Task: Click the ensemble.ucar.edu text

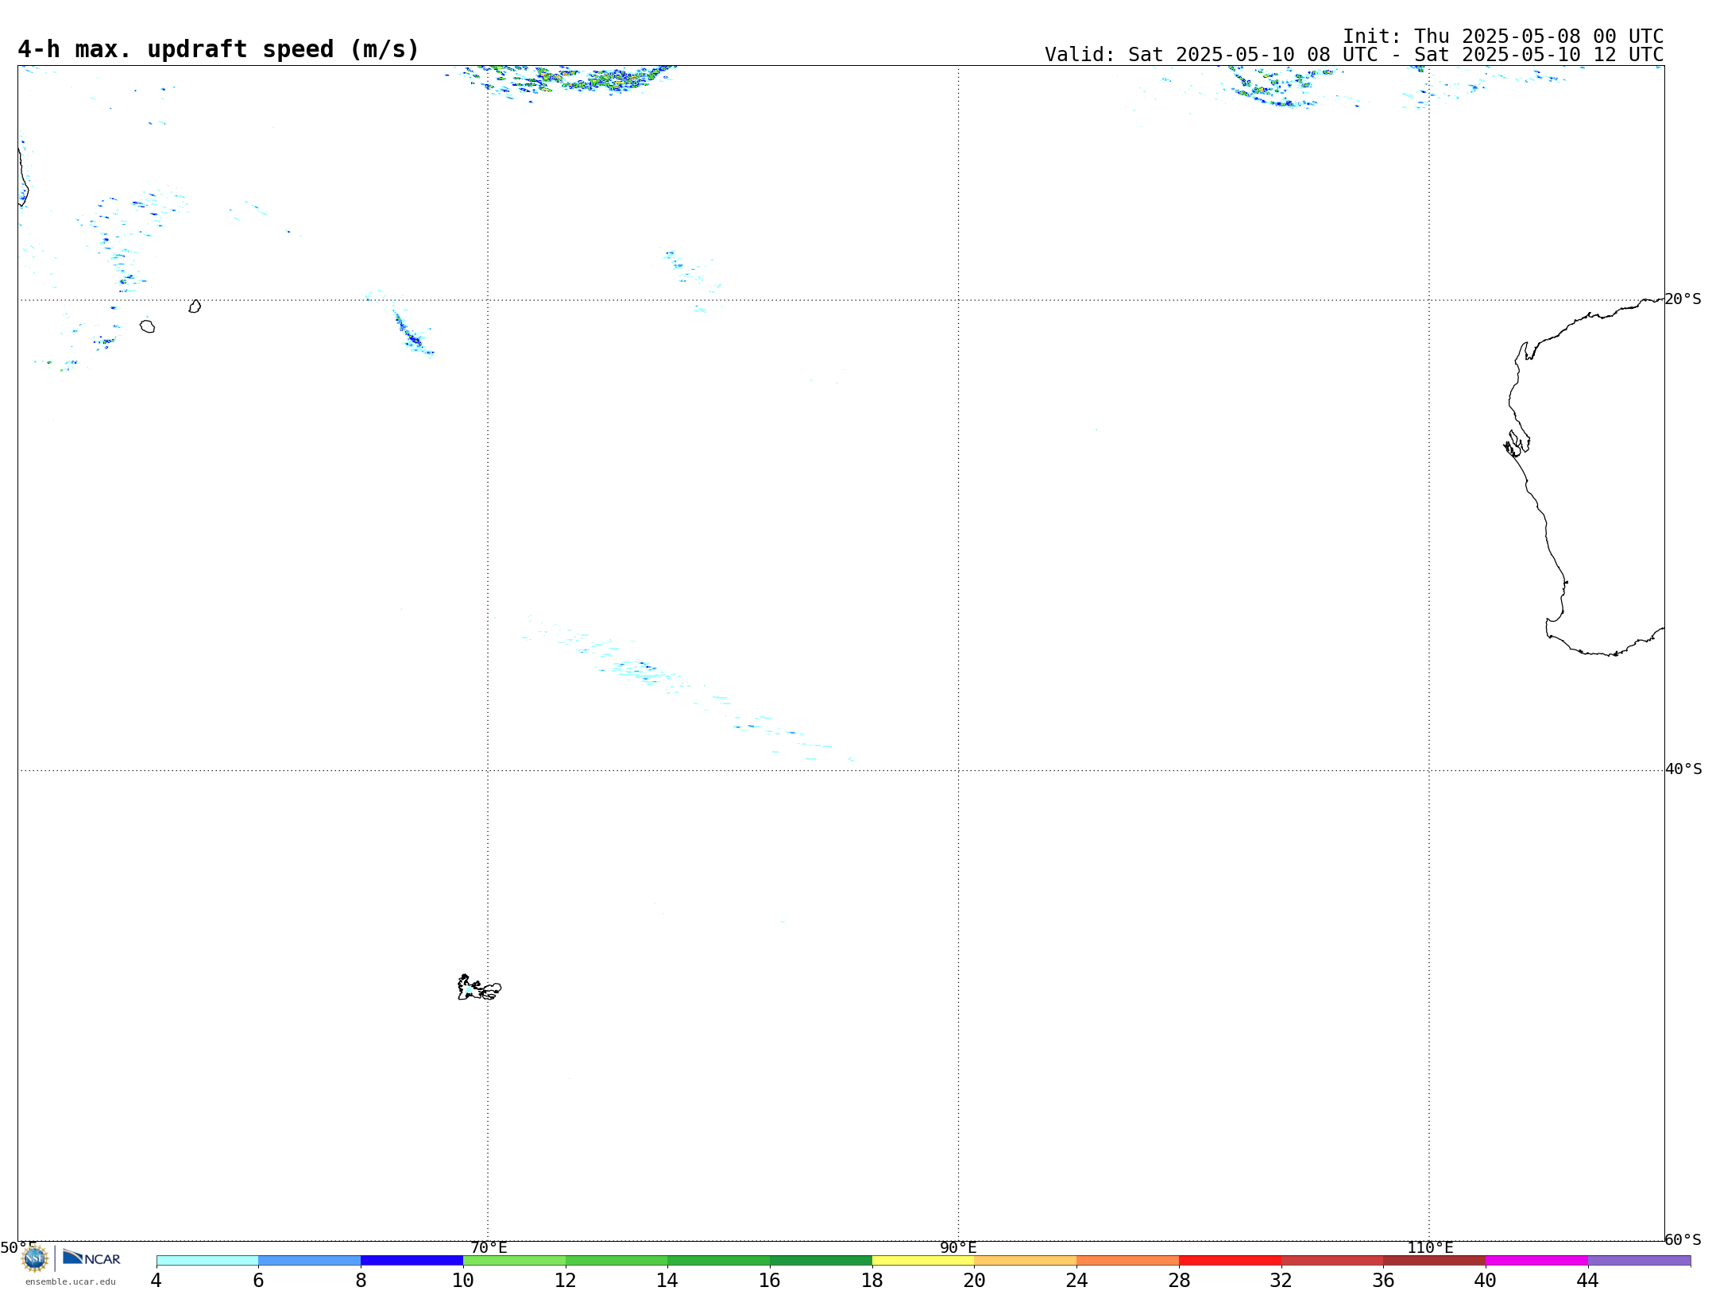Action: tap(70, 1281)
